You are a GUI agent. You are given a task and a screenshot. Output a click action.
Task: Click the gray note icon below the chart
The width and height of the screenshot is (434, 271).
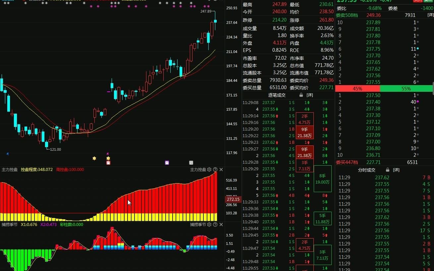(191, 163)
